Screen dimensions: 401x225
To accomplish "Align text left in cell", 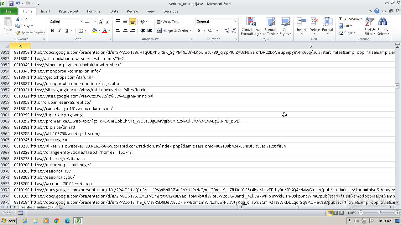I will click(x=118, y=31).
